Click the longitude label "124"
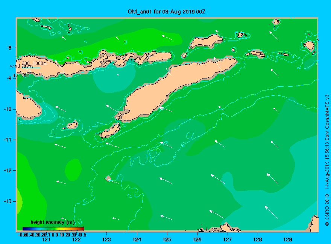This screenshot has height=244, width=331. (x=137, y=239)
